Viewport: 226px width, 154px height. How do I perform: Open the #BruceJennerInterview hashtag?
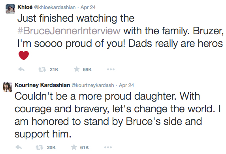coord(69,31)
